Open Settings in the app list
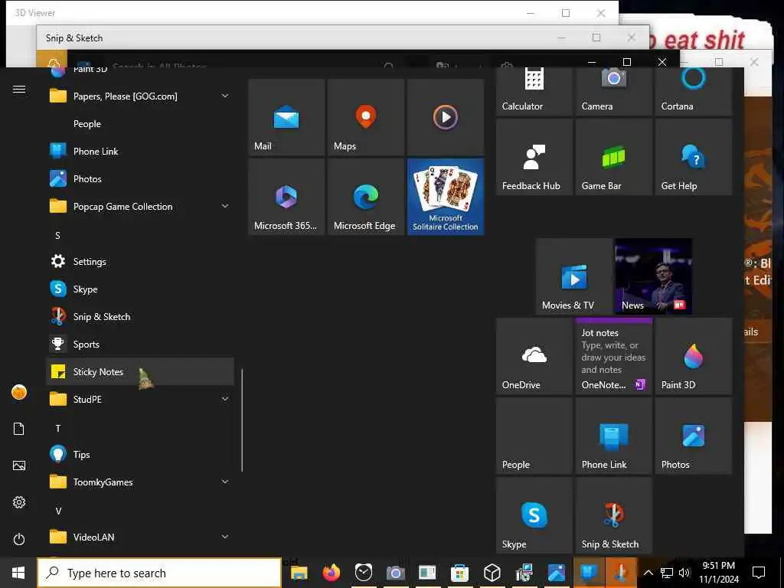Image resolution: width=784 pixels, height=588 pixels. 140,261
